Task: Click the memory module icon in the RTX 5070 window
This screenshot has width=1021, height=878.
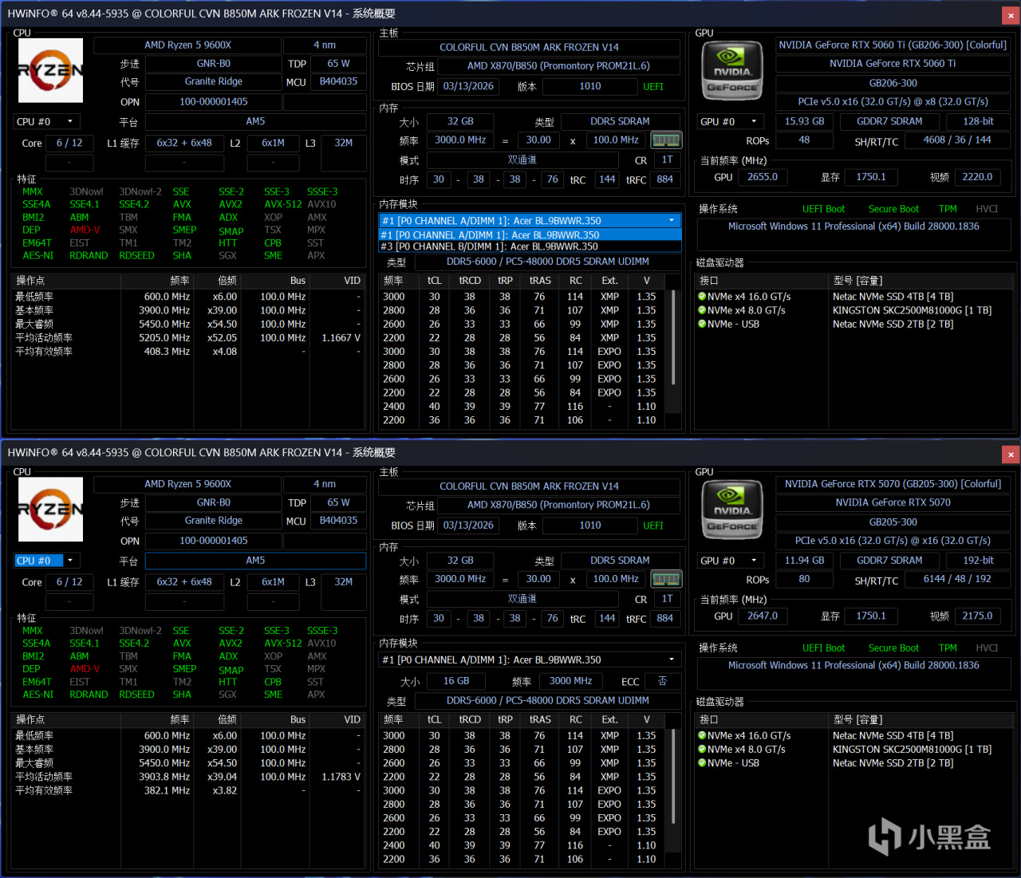Action: [666, 580]
